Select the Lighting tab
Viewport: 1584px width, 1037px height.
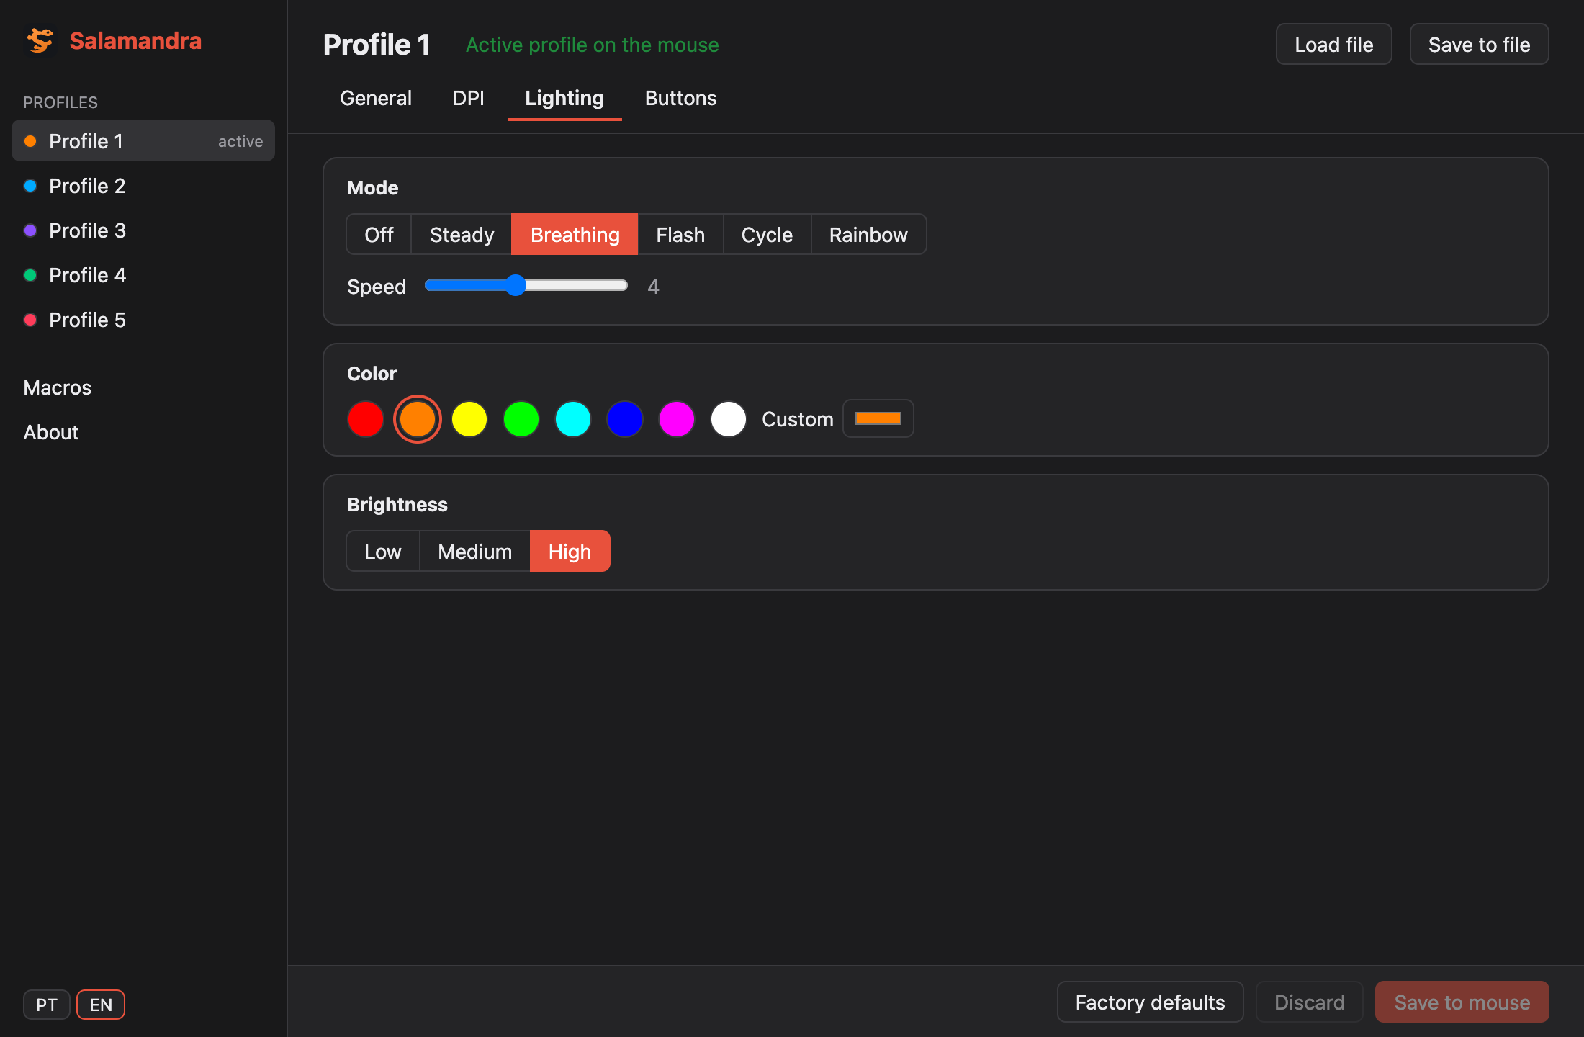click(x=564, y=98)
